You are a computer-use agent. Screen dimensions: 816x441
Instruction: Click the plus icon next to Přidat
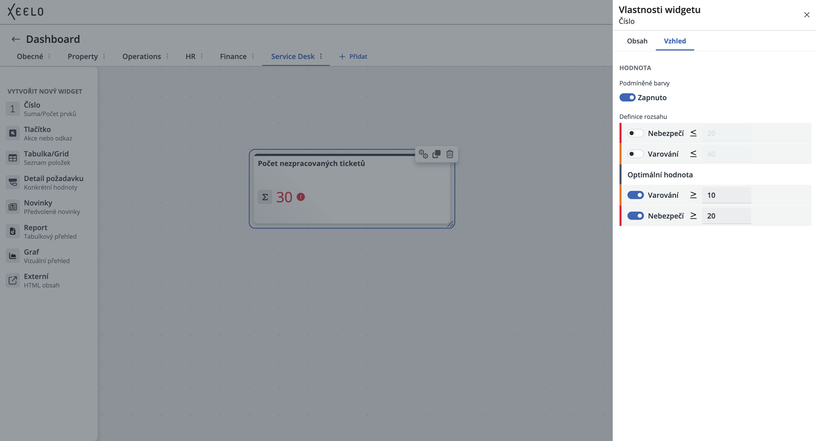click(x=342, y=56)
